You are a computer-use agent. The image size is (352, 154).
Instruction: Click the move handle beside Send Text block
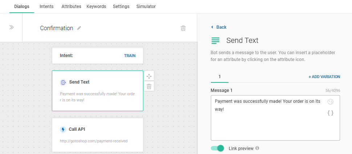click(149, 76)
